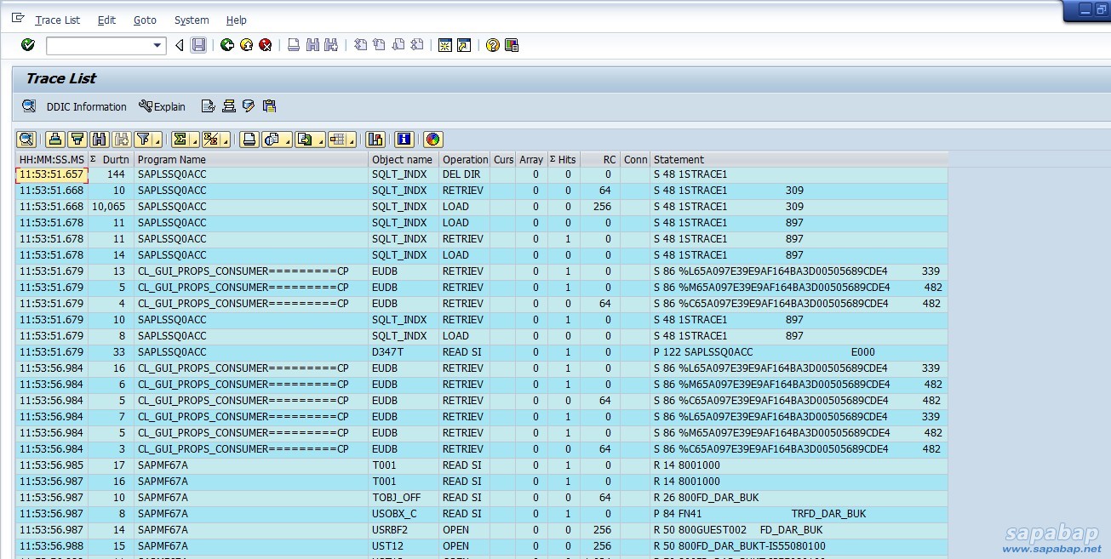Click the Find binoculars icon in ALV toolbar

(x=100, y=140)
